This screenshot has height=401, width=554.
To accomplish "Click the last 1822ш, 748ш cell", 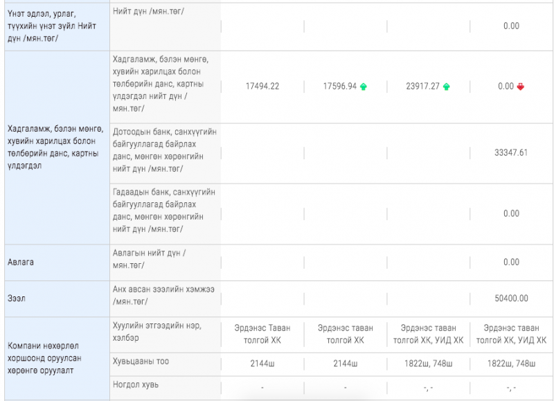I will [x=511, y=364].
